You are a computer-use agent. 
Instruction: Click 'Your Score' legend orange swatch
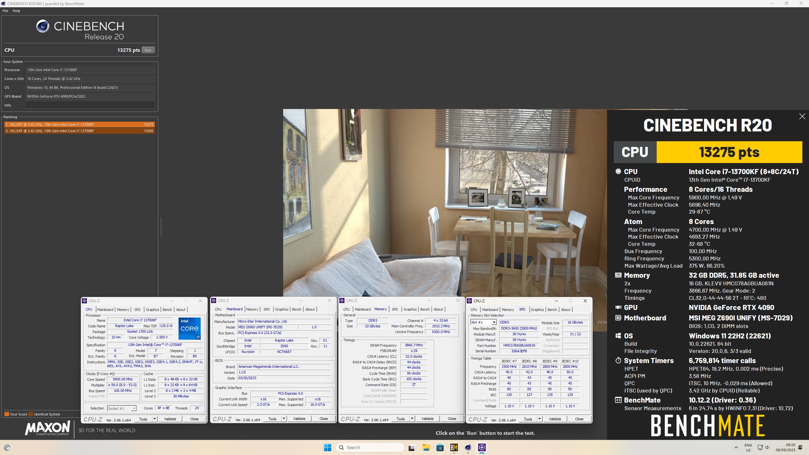click(7, 414)
